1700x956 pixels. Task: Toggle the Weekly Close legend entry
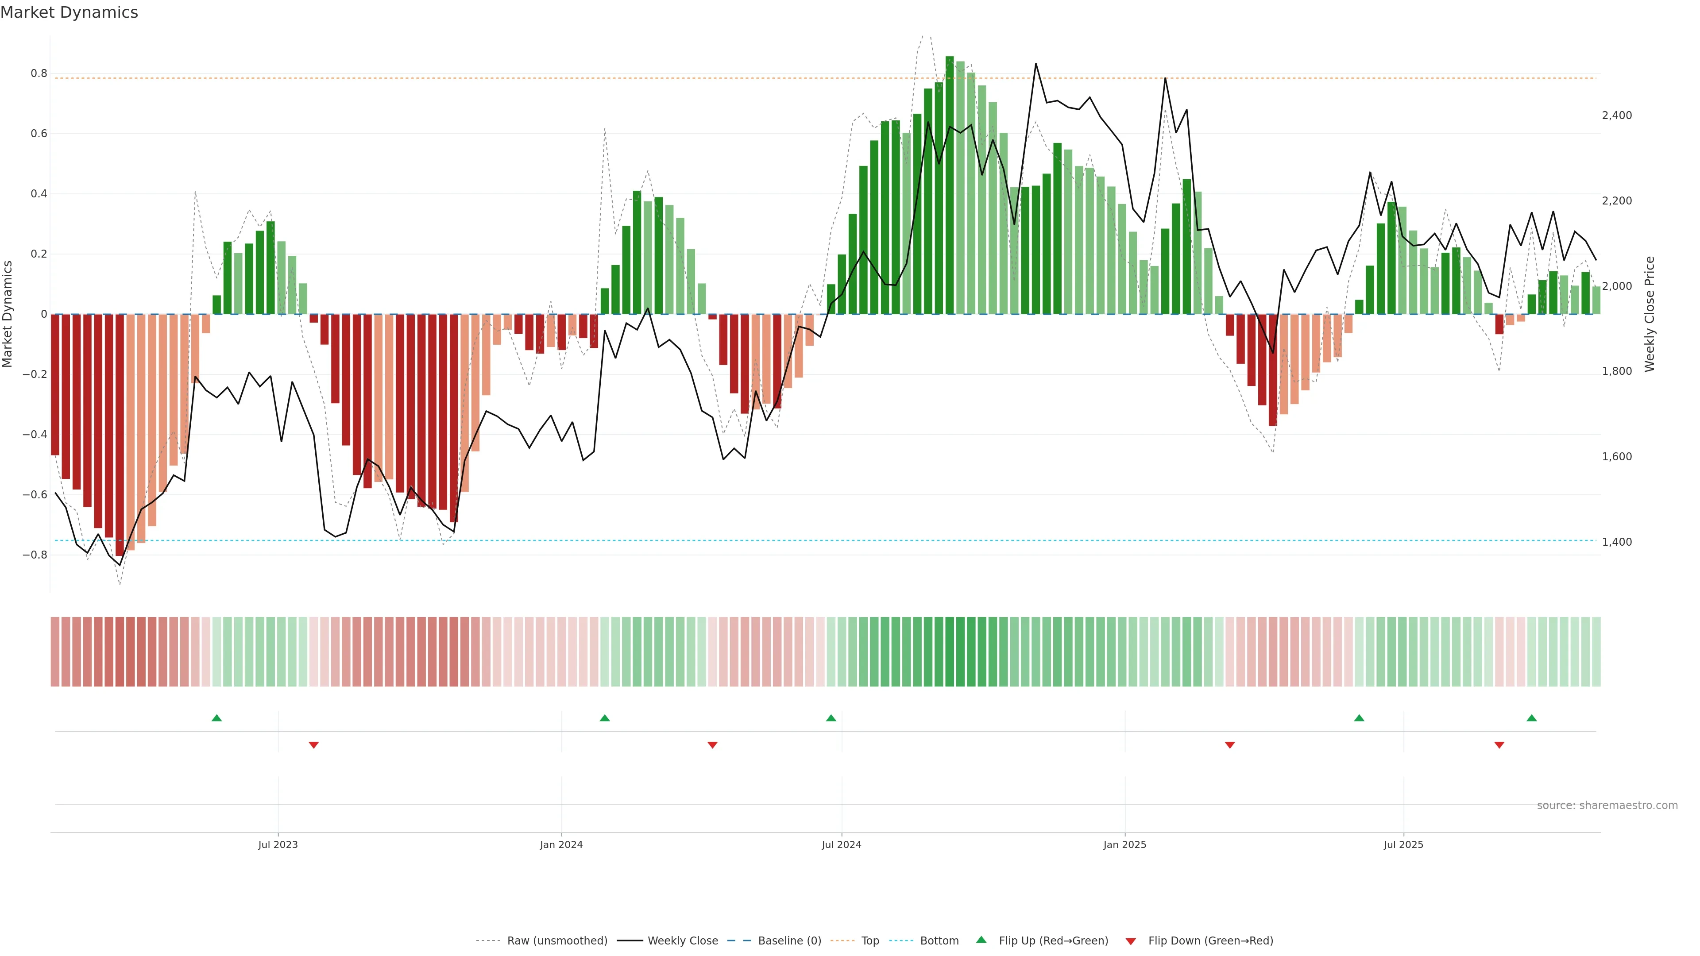[682, 941]
